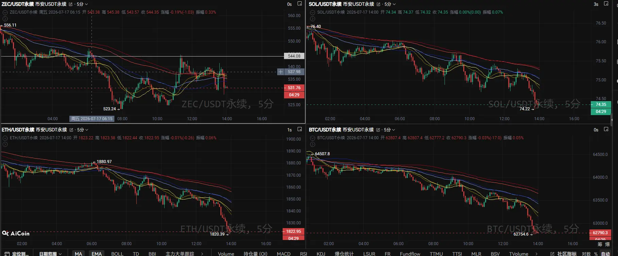Image resolution: width=618 pixels, height=256 pixels.
Task: Maximize the BTC/USDT chart panel
Action: coord(606,129)
